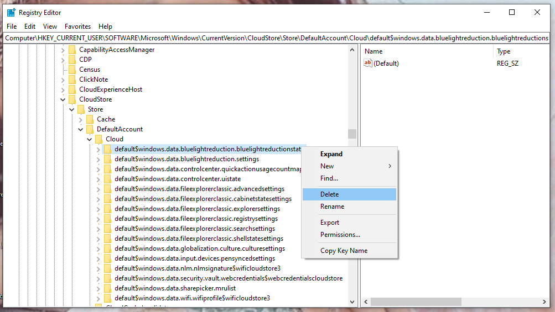The height and width of the screenshot is (312, 555).
Task: Choose Expand in the context menu
Action: click(x=349, y=154)
